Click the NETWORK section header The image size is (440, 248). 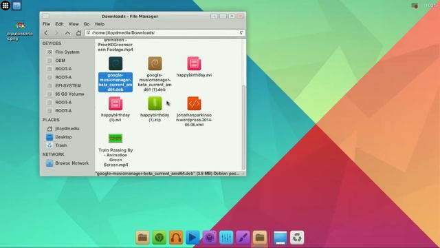coord(54,154)
